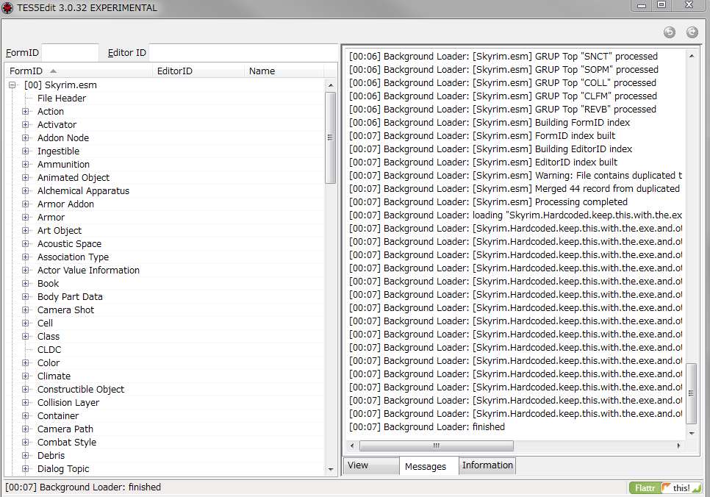Sort by the FormID column header
This screenshot has width=710, height=497.
tap(79, 71)
